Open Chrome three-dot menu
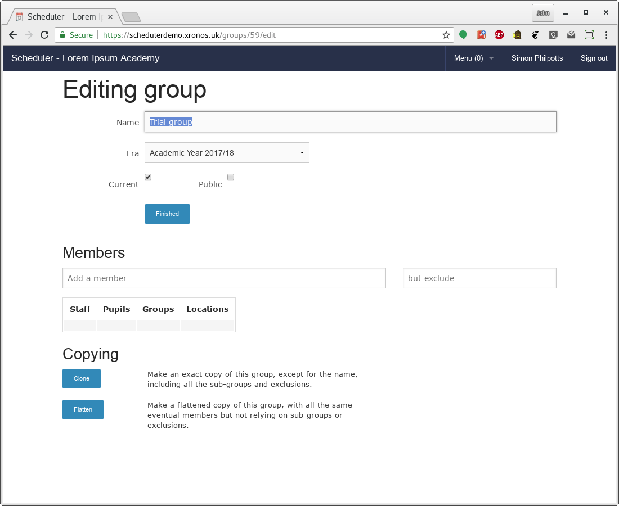This screenshot has height=506, width=619. point(607,35)
